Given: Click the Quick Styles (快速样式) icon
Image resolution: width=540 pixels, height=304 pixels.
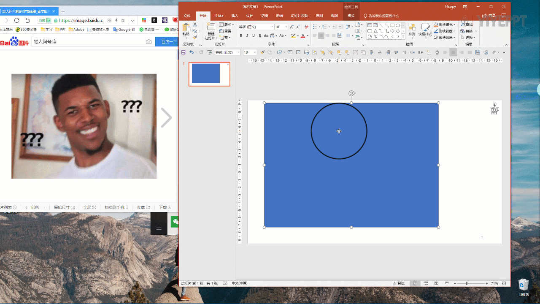Looking at the screenshot, I should 425,30.
